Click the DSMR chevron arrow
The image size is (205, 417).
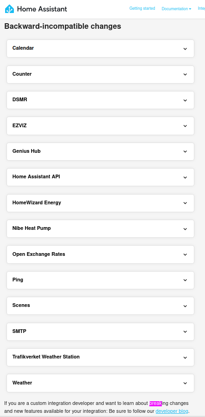pyautogui.click(x=185, y=100)
